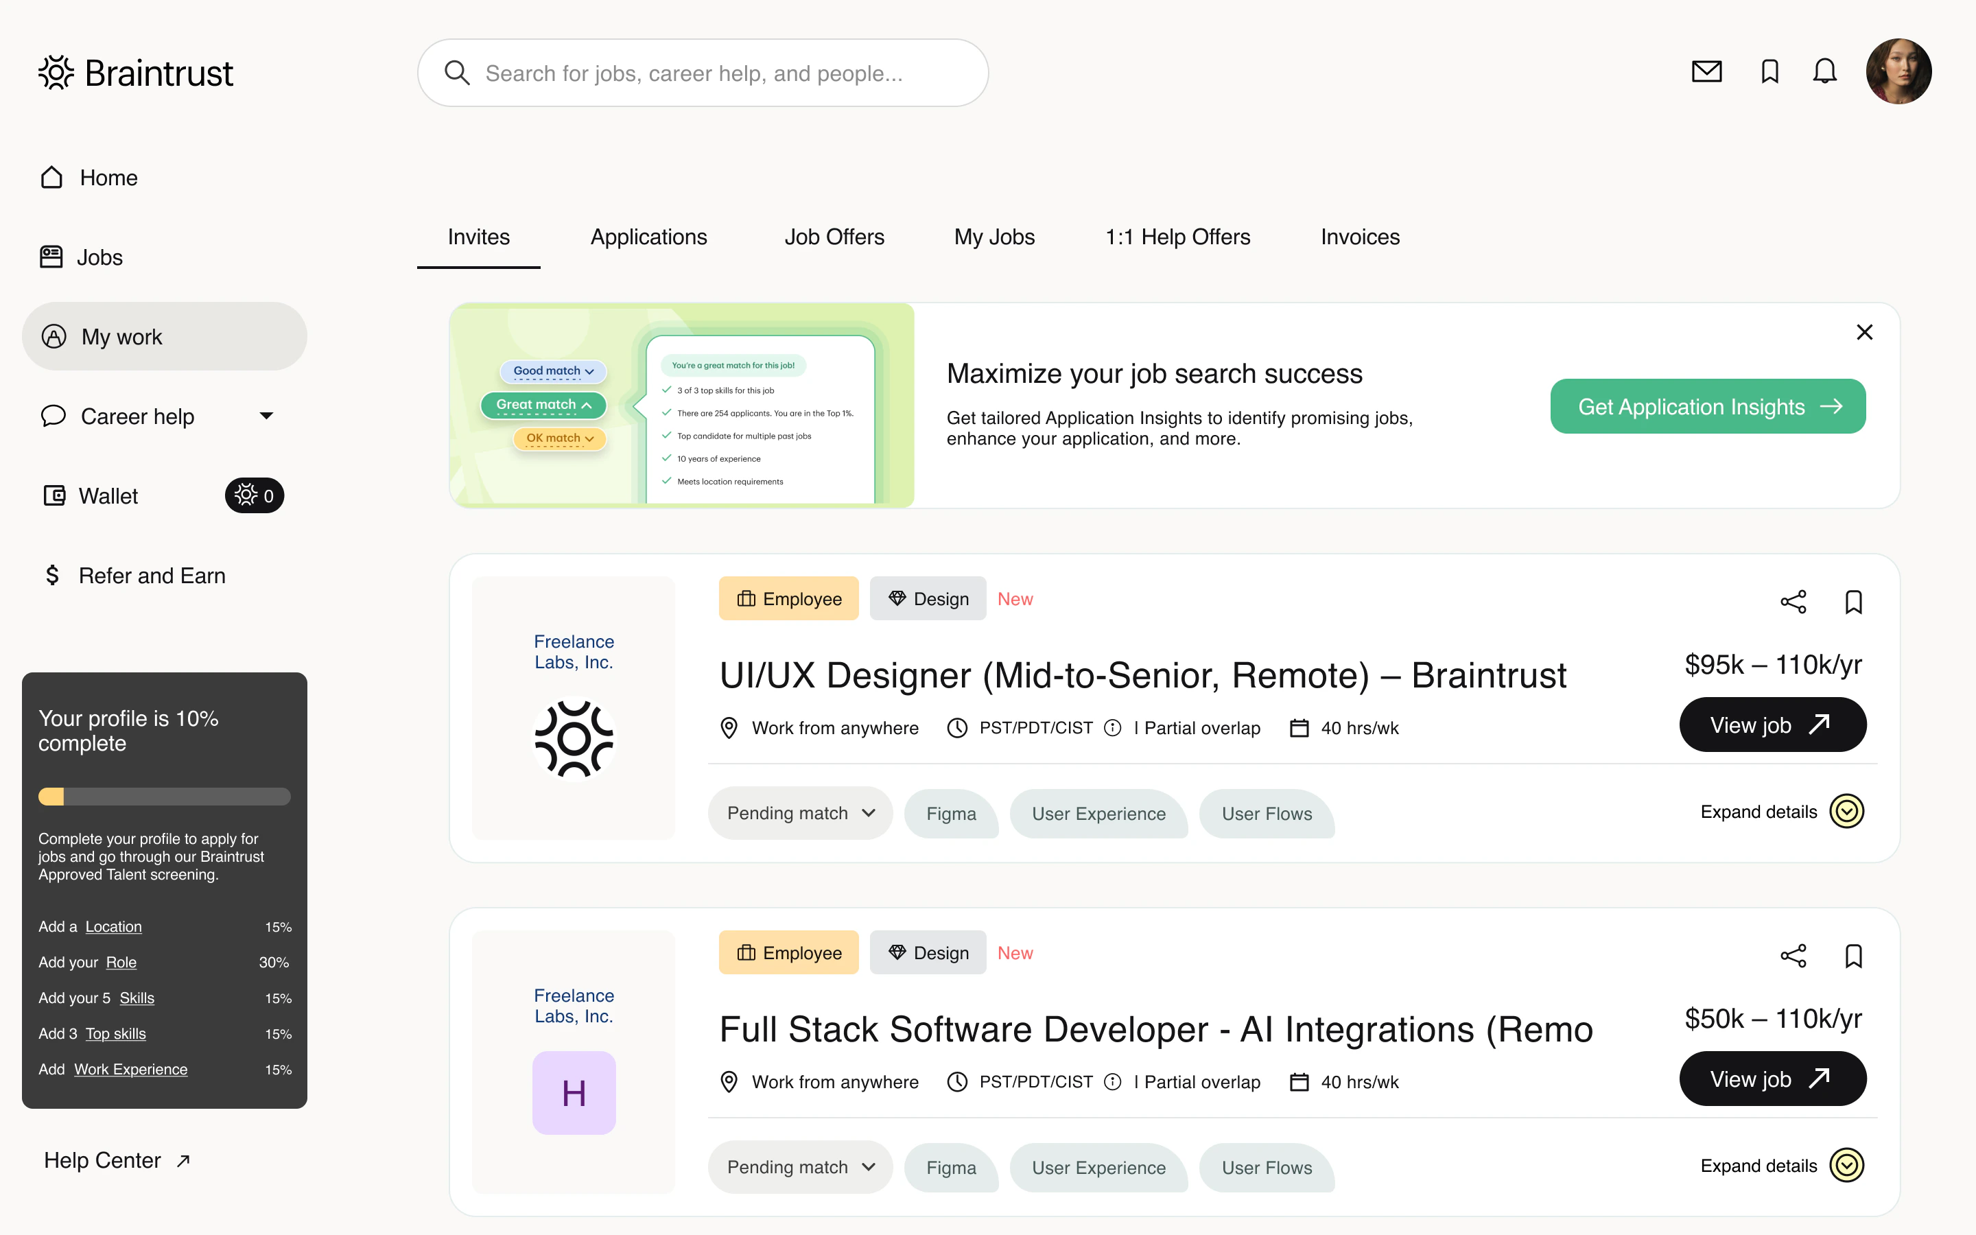Switch to the Applications tab
The width and height of the screenshot is (1976, 1235).
[x=648, y=237]
